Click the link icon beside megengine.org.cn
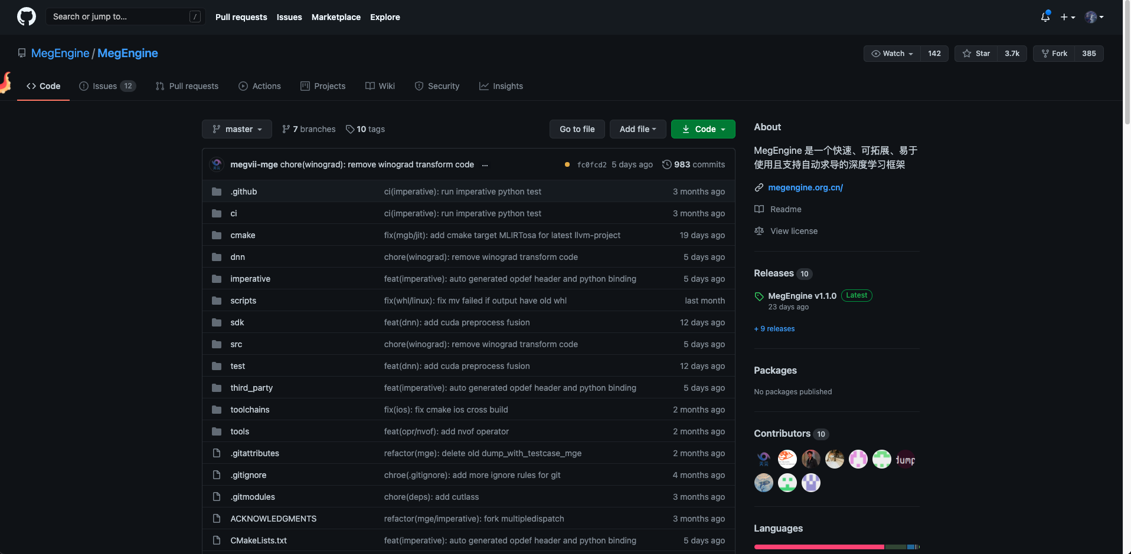Viewport: 1131px width, 554px height. tap(759, 187)
